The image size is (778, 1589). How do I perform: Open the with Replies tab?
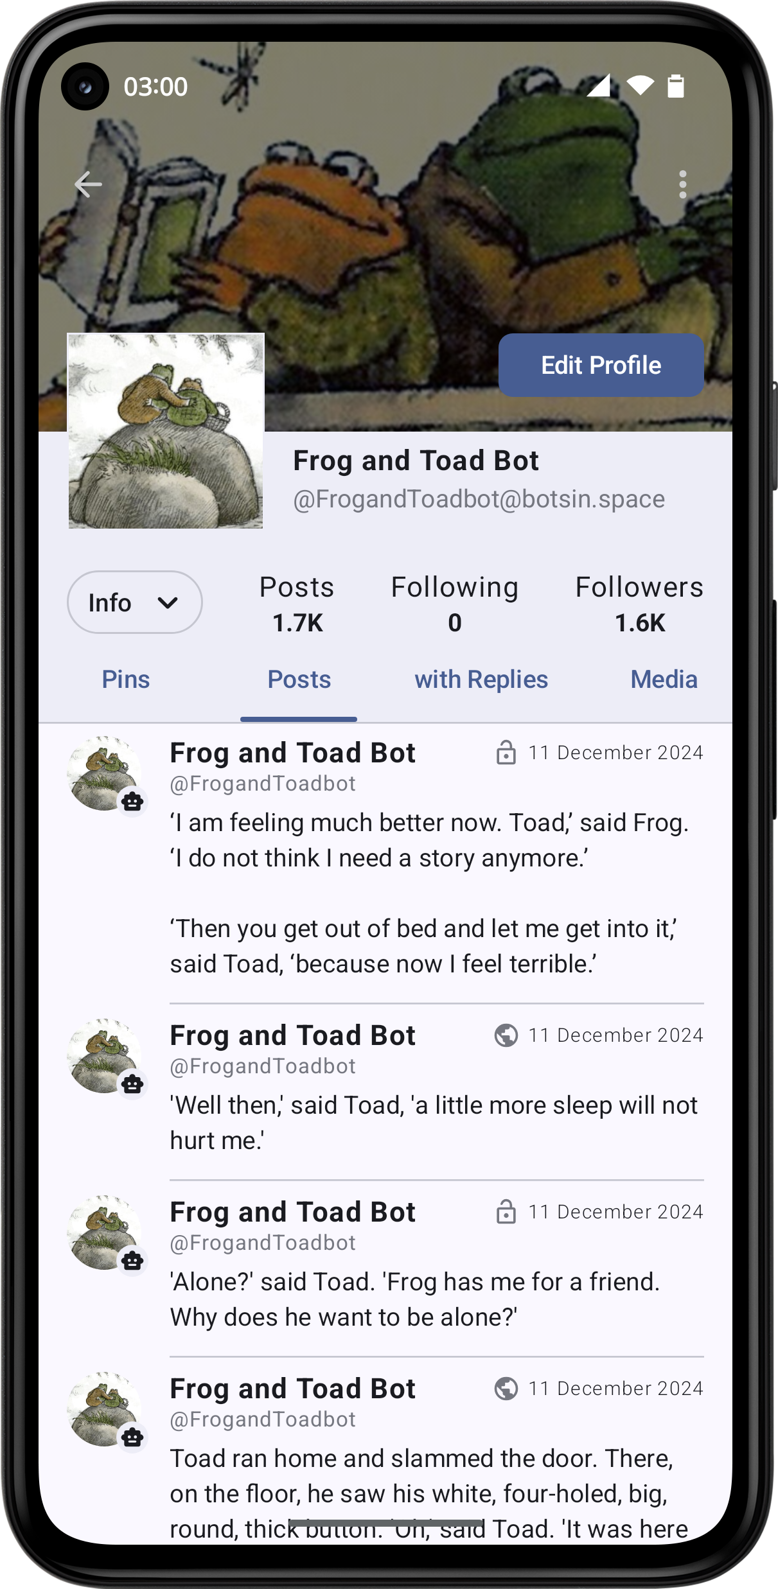click(481, 680)
